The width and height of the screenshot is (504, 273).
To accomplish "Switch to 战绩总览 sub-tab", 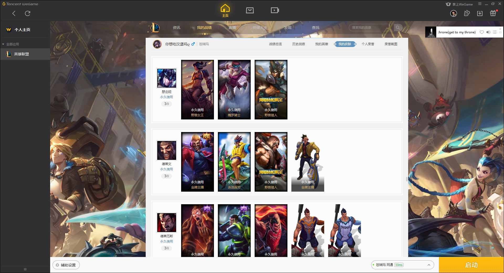I will (x=275, y=44).
